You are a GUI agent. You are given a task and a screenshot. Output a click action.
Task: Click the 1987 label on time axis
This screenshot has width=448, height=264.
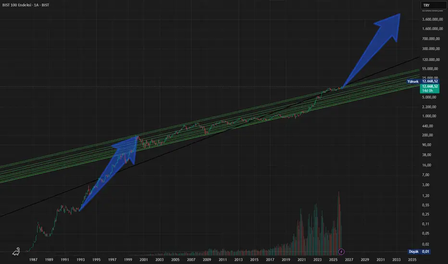coord(33,260)
